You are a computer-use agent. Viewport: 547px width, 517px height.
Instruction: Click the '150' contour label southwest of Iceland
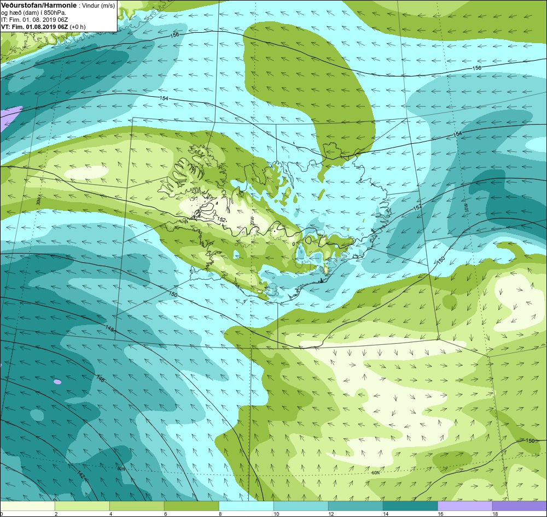click(x=173, y=294)
